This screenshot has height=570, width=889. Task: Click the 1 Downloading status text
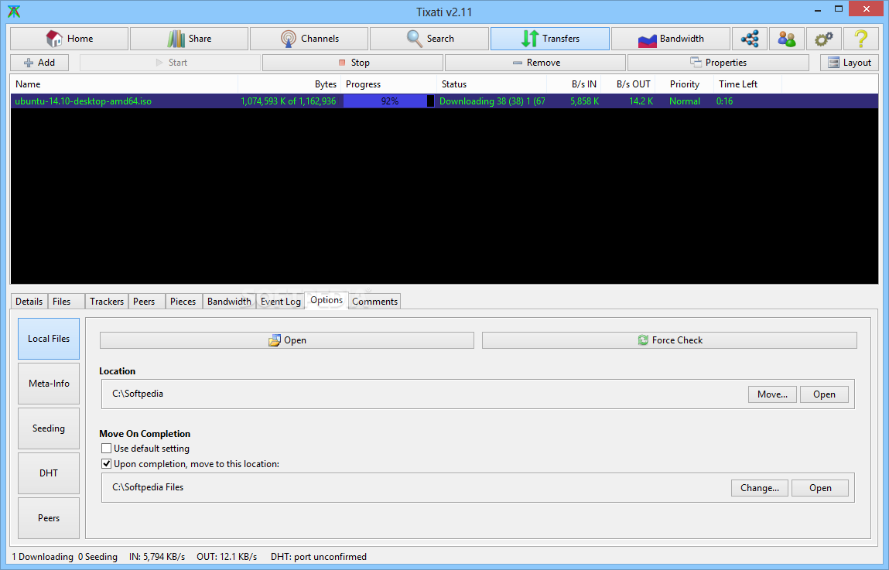[x=43, y=557]
